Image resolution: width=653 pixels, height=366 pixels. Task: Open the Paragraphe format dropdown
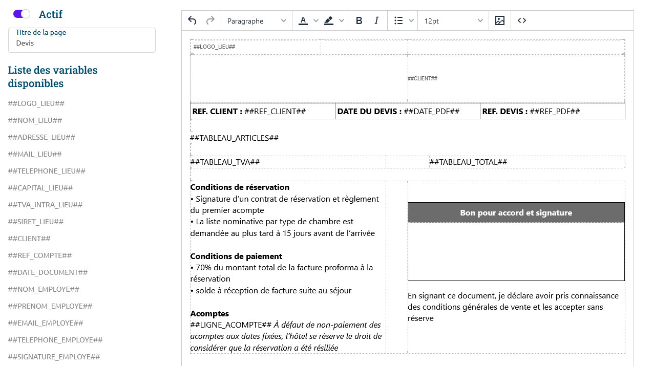click(257, 20)
